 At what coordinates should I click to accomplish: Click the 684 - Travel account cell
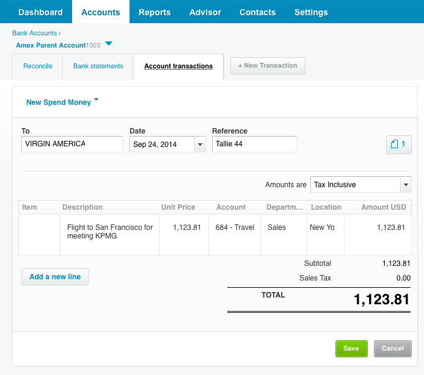pos(235,235)
